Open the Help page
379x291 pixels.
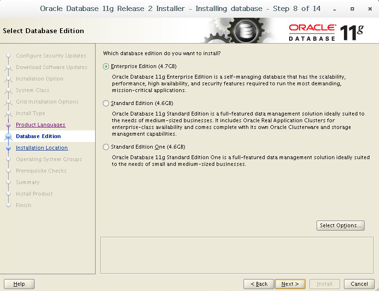click(19, 284)
